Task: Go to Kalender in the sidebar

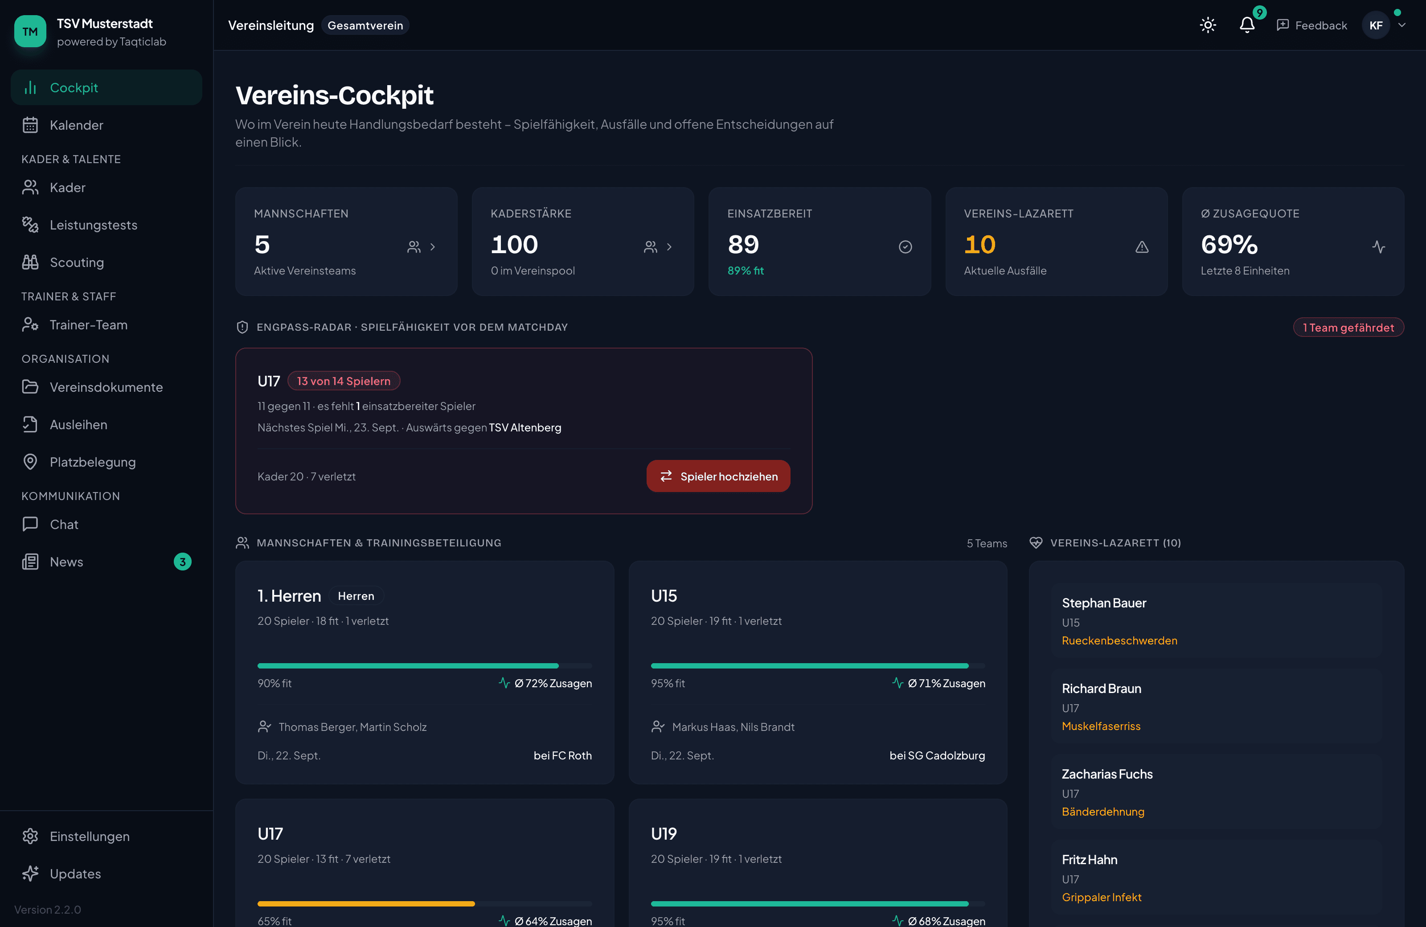Action: [107, 125]
